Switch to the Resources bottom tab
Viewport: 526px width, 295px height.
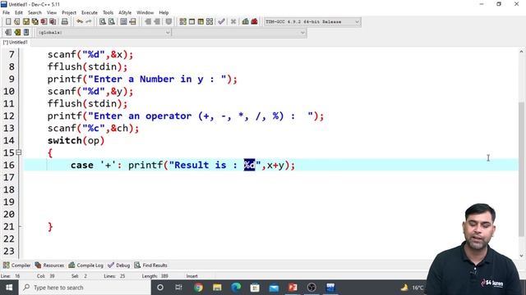(x=49, y=265)
